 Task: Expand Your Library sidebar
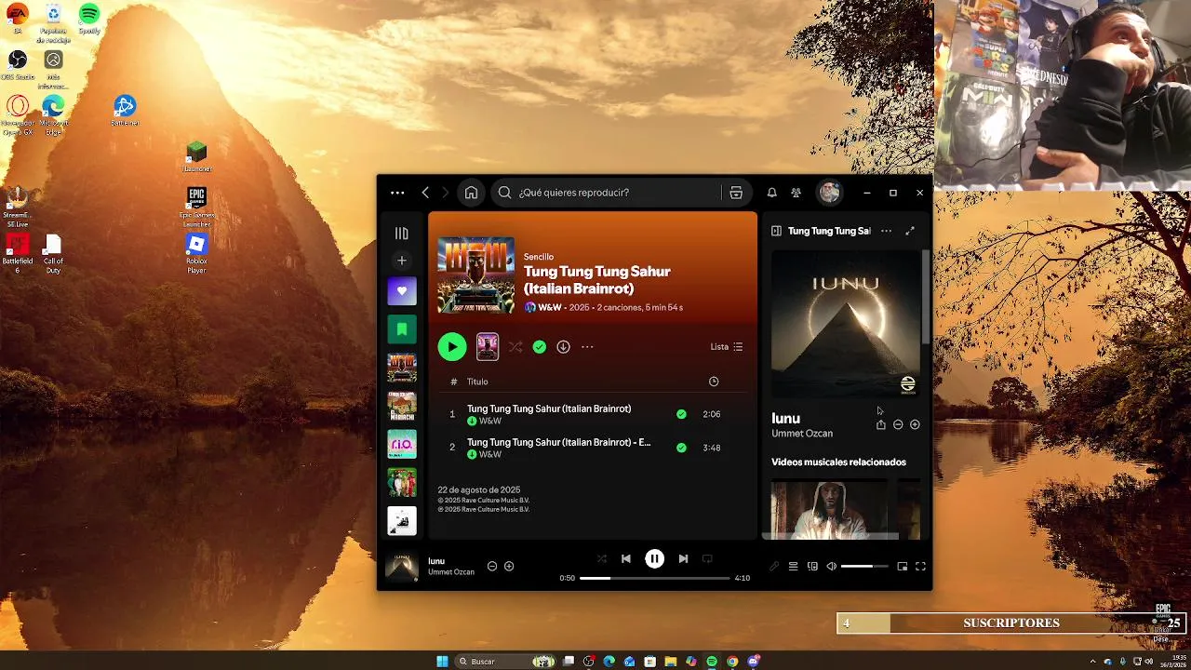pyautogui.click(x=402, y=234)
